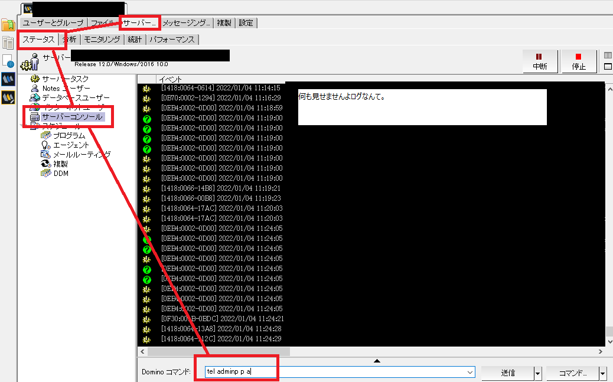This screenshot has width=613, height=382.
Task: Send the command with the 送信 button
Action: (508, 373)
